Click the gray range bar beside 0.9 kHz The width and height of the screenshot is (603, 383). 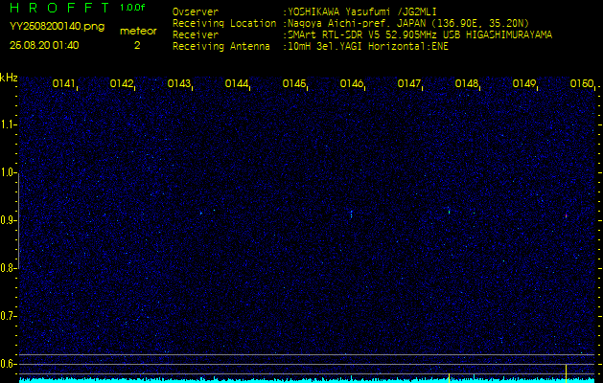click(x=18, y=221)
